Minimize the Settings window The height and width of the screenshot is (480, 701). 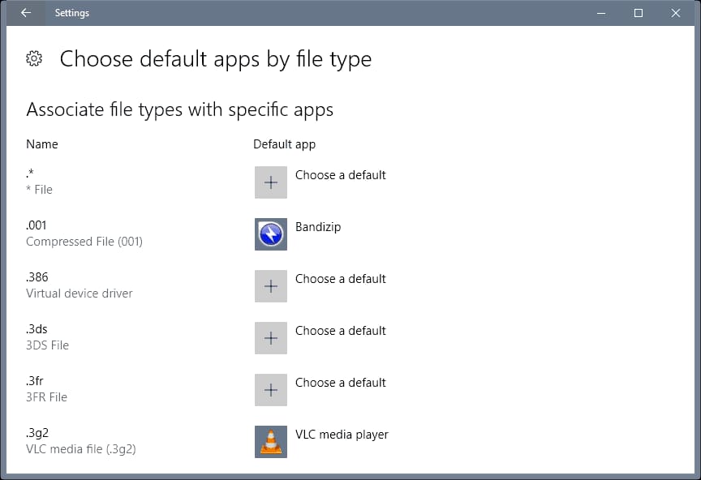(601, 13)
